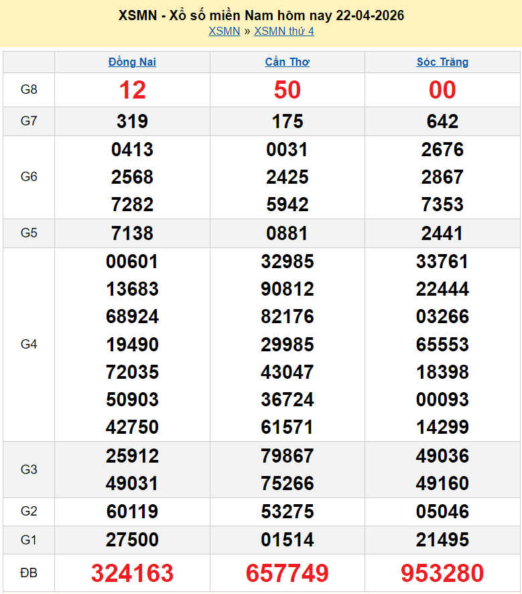The image size is (522, 594).
Task: Click Cần Thơ special prize 657749
Action: click(x=287, y=573)
